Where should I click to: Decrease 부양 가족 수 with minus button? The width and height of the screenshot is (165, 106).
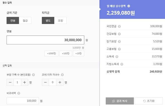coord(10,82)
